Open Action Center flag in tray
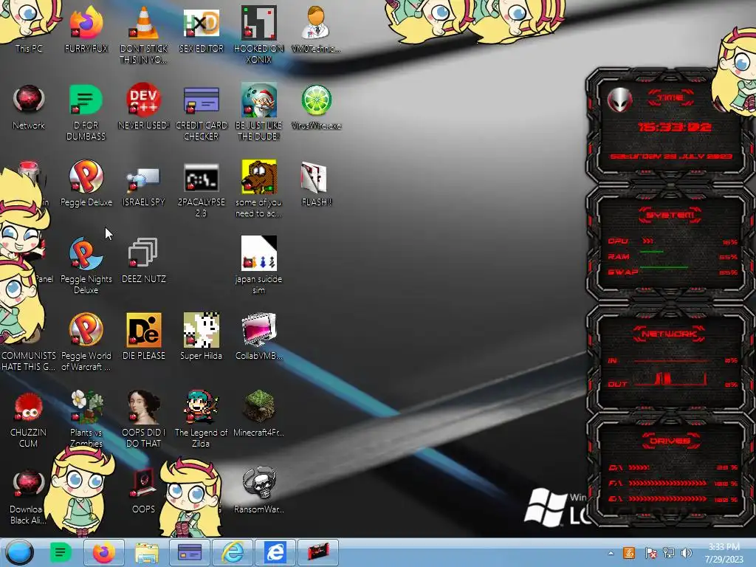The image size is (756, 567). pos(650,553)
